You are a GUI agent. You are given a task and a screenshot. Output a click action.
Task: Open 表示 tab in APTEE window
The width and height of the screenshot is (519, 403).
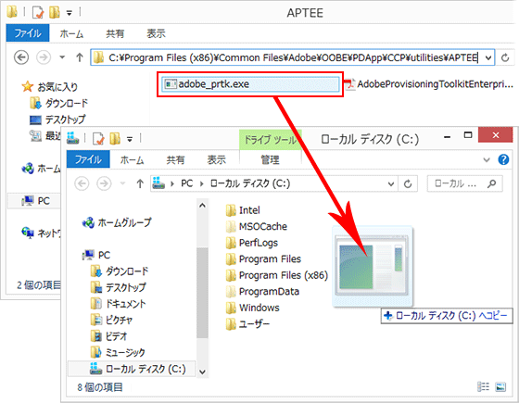156,33
